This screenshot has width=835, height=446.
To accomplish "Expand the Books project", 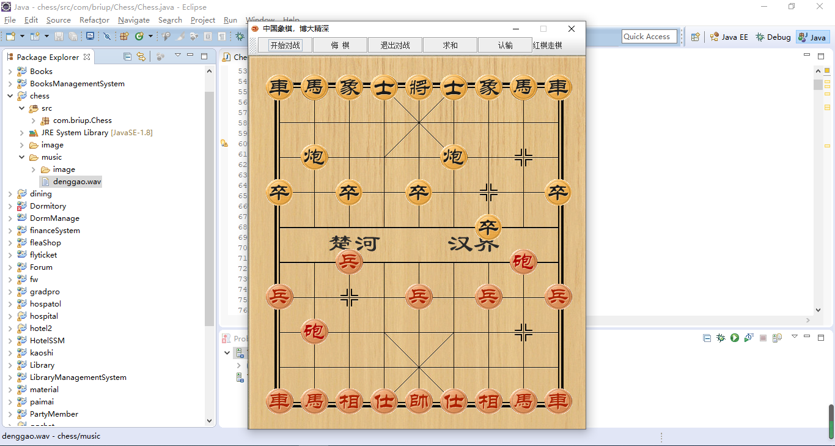I will point(10,72).
